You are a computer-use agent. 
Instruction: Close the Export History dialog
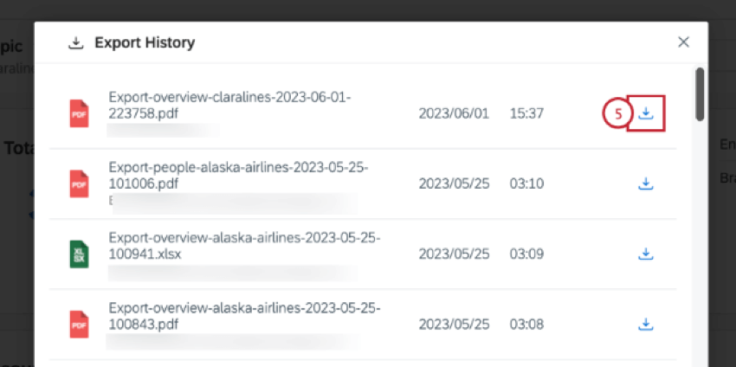pos(683,42)
